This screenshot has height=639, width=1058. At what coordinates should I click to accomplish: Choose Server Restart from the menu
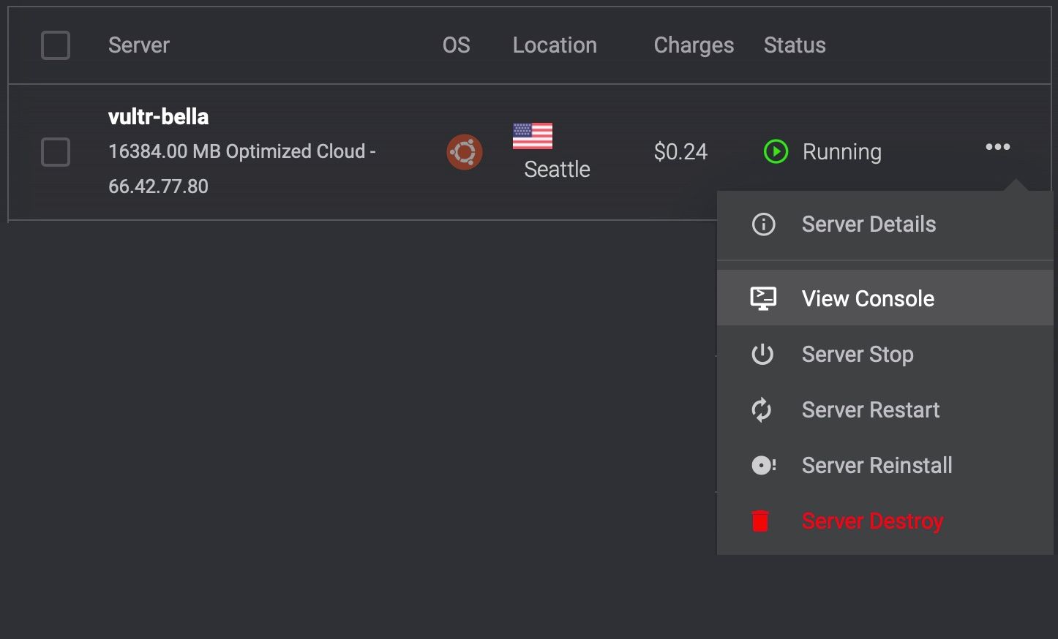(x=870, y=410)
